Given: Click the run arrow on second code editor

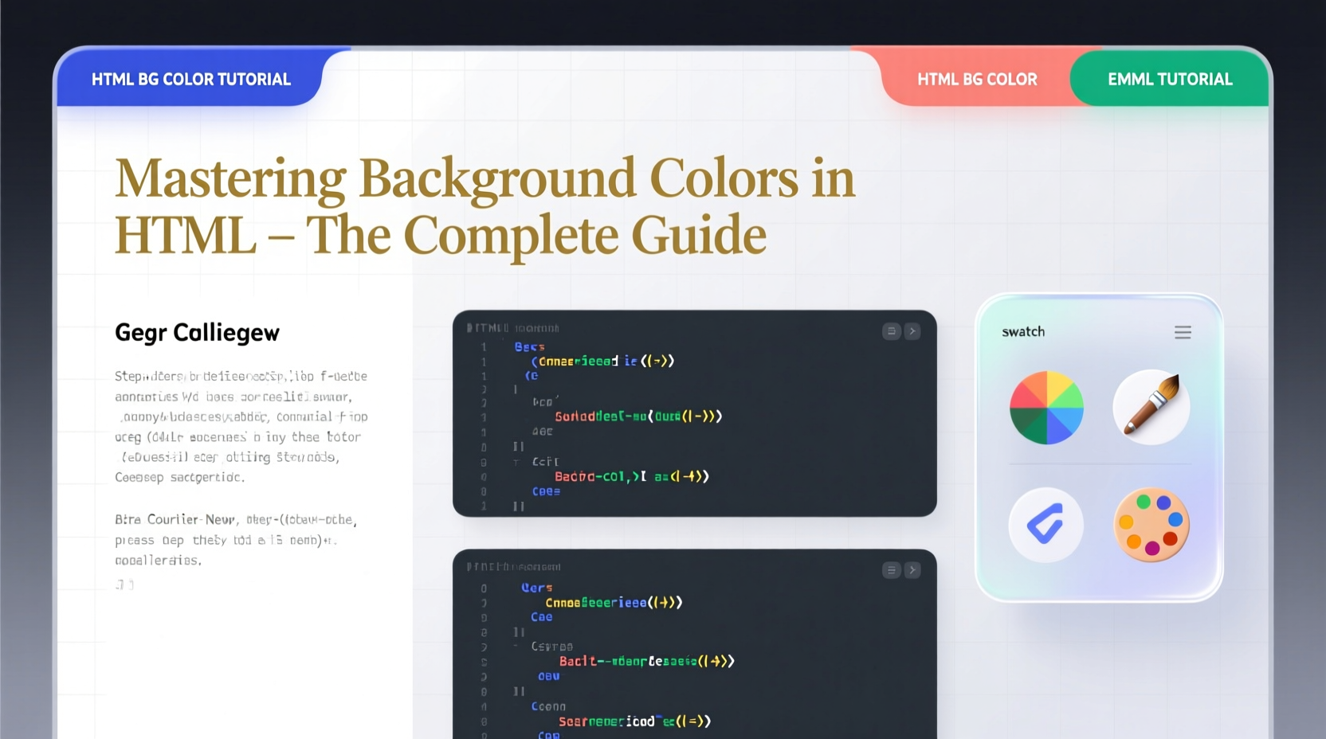Looking at the screenshot, I should 912,570.
